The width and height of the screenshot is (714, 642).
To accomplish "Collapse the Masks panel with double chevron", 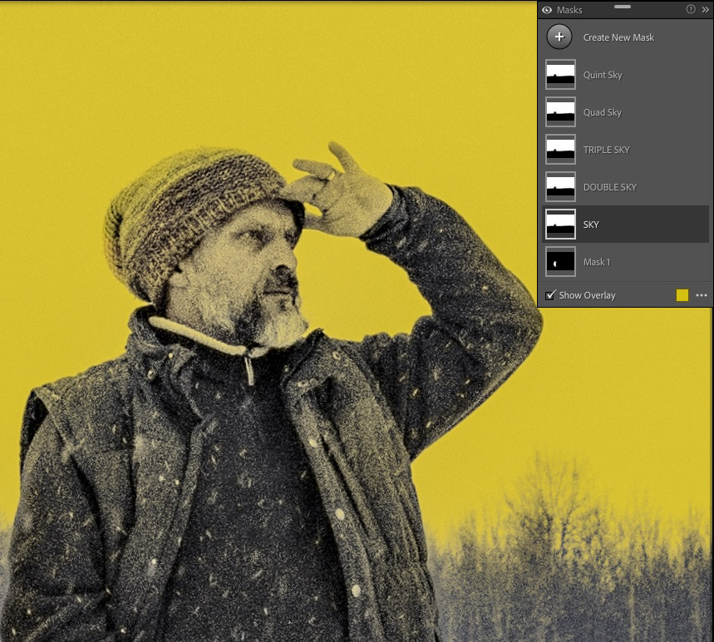I will tap(706, 9).
